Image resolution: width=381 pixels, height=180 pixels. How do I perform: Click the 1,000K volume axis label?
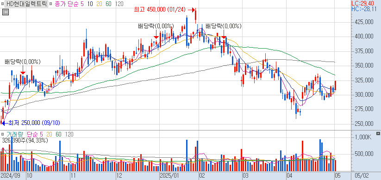363,137
